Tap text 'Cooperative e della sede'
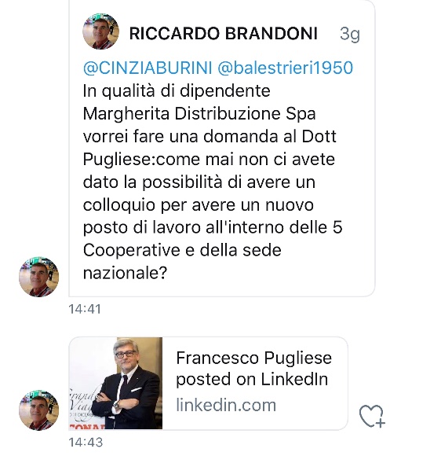Screen dimensions: 441x456 (182, 250)
